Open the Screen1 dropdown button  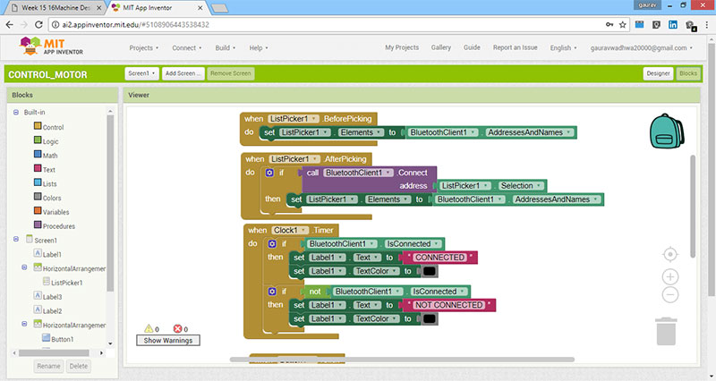coord(141,73)
